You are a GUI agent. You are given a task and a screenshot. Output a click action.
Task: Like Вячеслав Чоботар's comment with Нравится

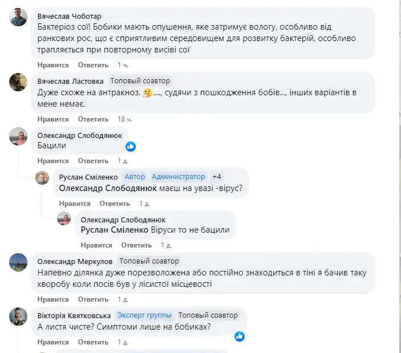click(53, 65)
